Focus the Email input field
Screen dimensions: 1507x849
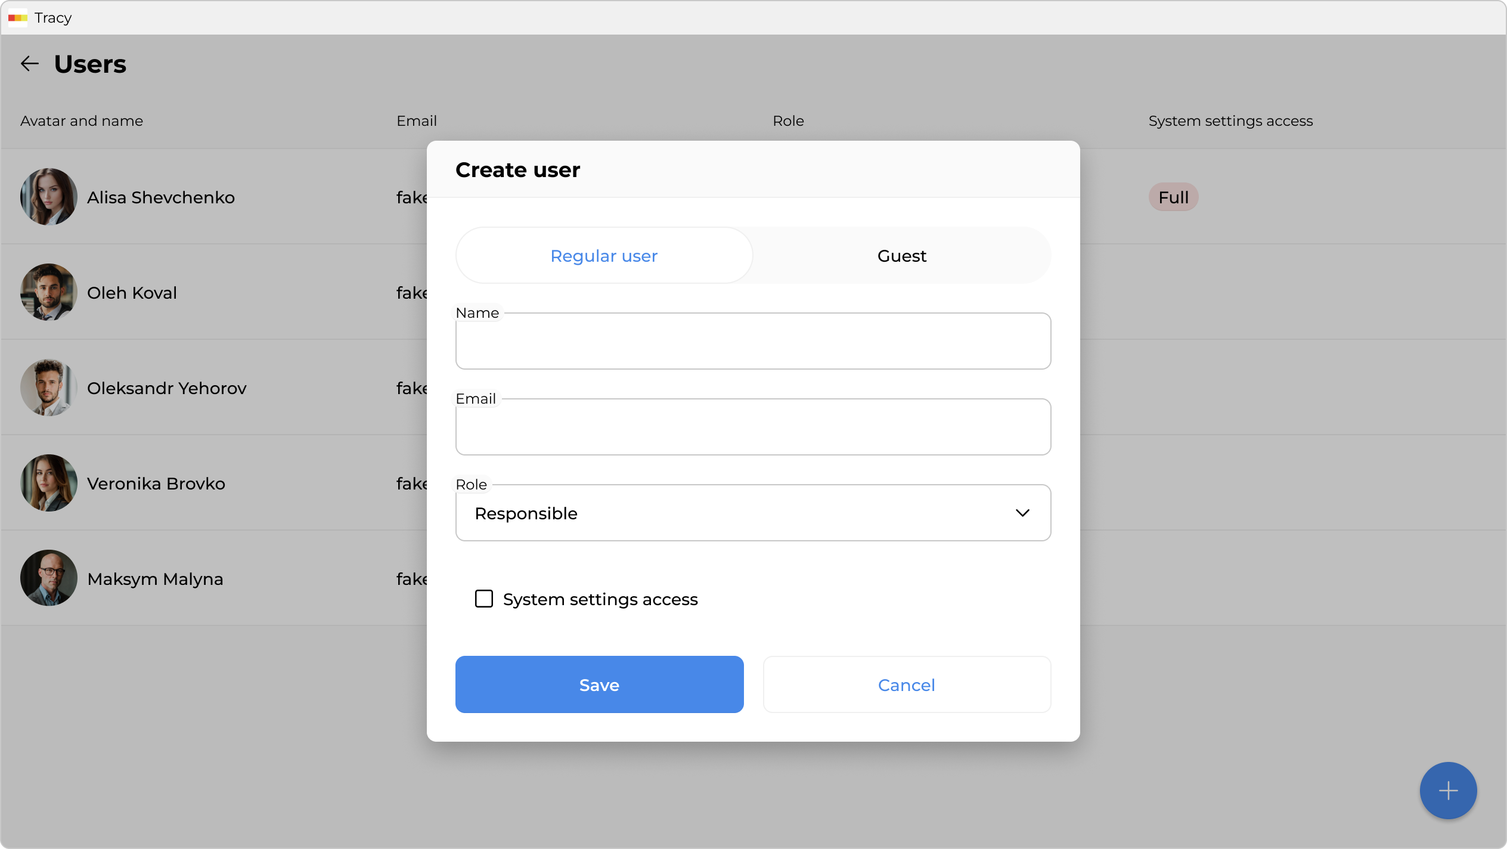(x=752, y=427)
